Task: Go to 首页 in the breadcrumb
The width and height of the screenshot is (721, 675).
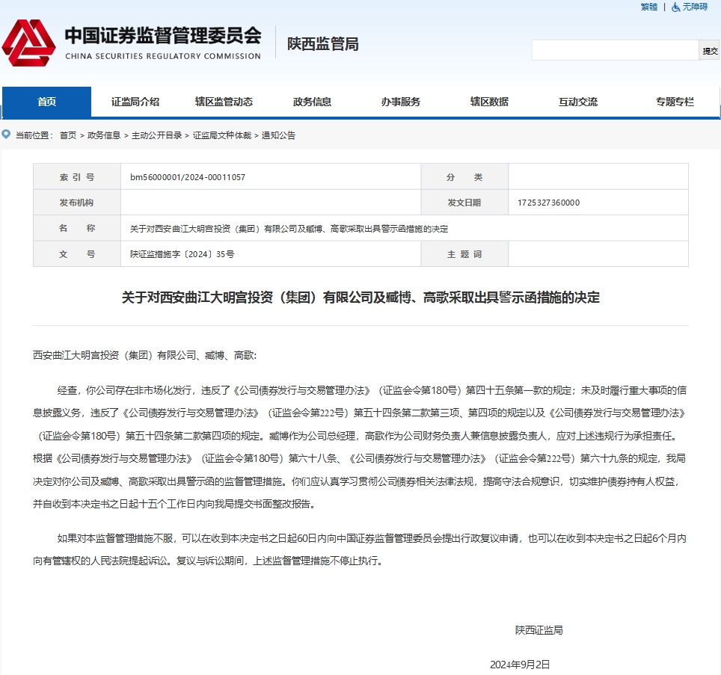Action: [x=68, y=135]
